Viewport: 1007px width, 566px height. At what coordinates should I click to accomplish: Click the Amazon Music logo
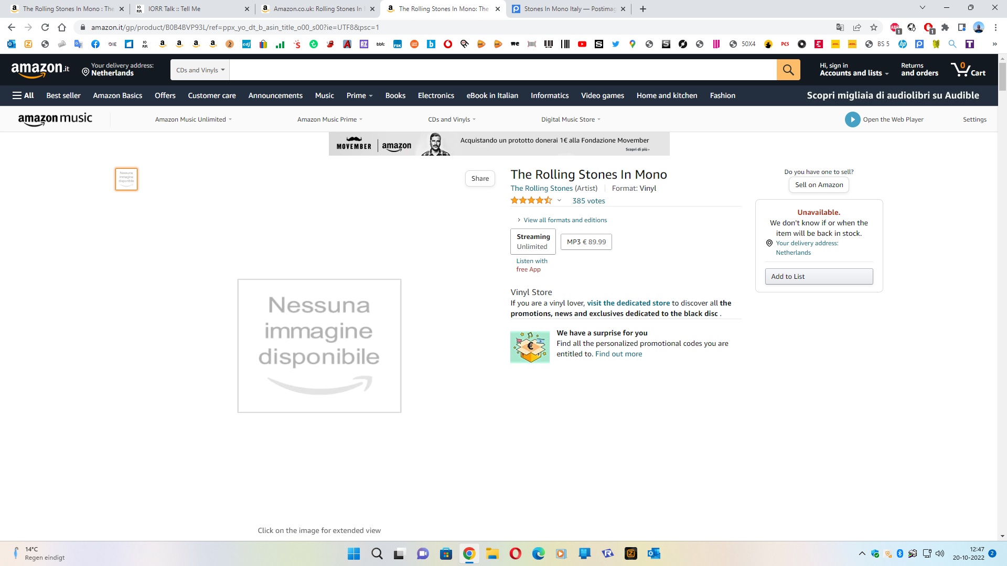pos(55,119)
